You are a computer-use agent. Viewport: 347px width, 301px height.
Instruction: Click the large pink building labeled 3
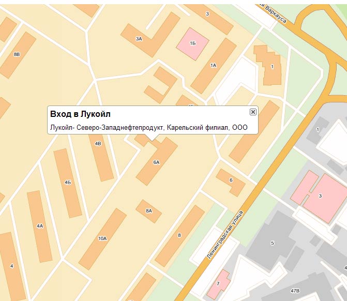coord(321,195)
